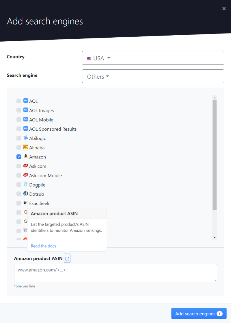The width and height of the screenshot is (231, 323).
Task: Check the AOL checkbox
Action: coord(19,101)
